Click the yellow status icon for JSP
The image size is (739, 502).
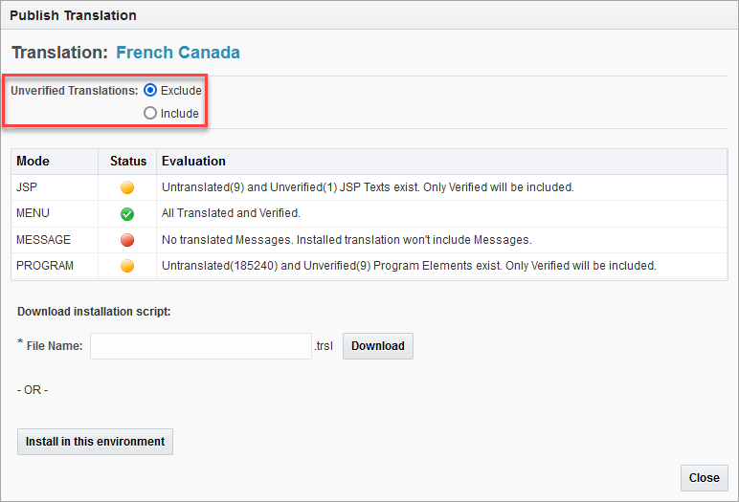[x=127, y=187]
